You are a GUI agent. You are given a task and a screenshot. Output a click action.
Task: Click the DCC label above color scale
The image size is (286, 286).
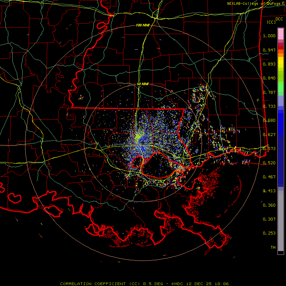coord(279,19)
